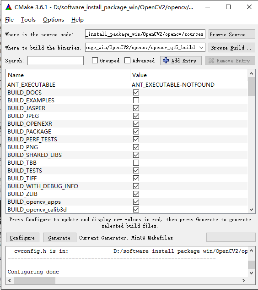Click Browse Build button

pyautogui.click(x=232, y=48)
